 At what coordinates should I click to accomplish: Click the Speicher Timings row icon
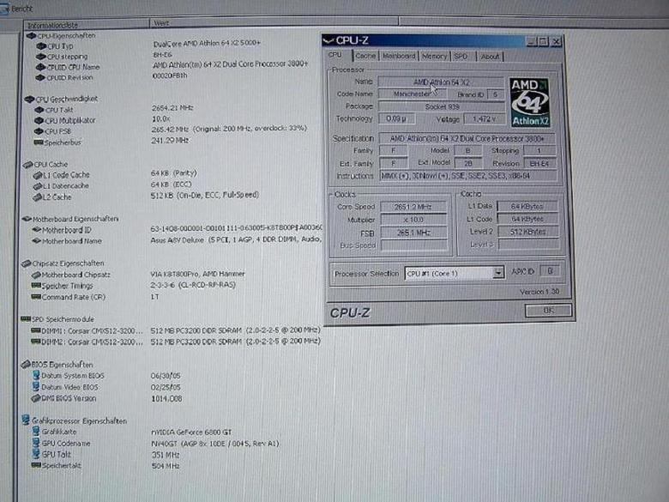36,286
